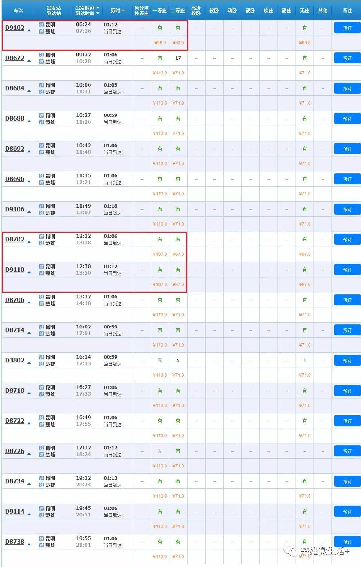
Task: Expand stops arrow beside D9110
Action: pyautogui.click(x=29, y=272)
